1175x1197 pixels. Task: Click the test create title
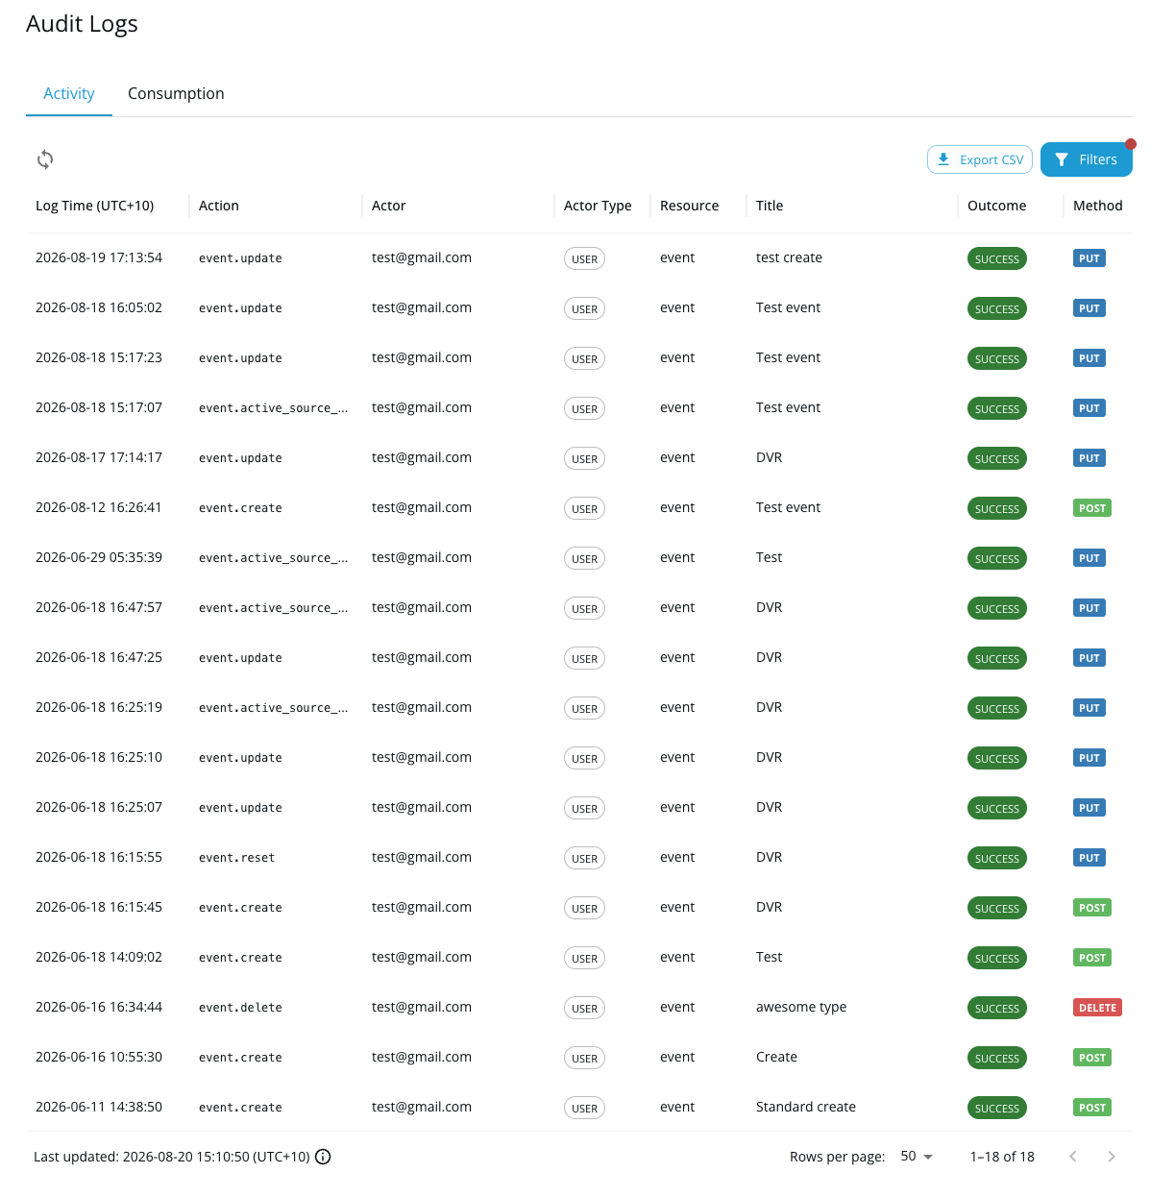pos(789,257)
